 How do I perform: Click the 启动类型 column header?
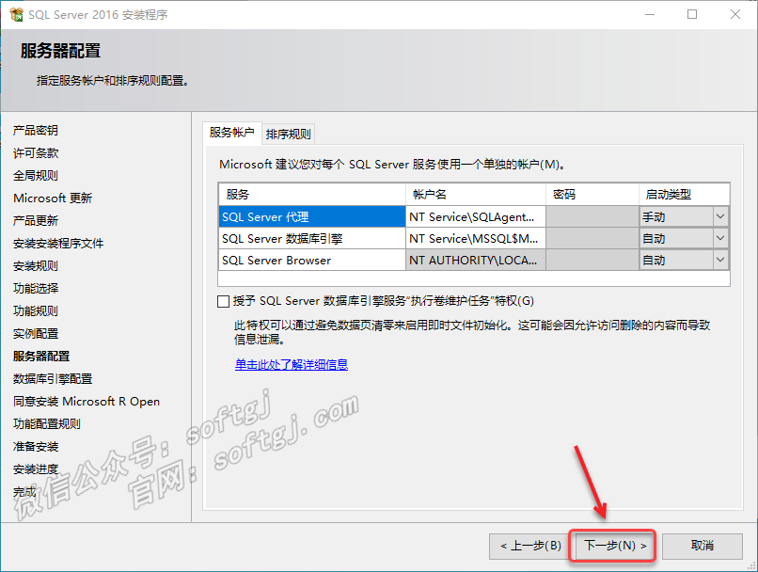pyautogui.click(x=684, y=195)
